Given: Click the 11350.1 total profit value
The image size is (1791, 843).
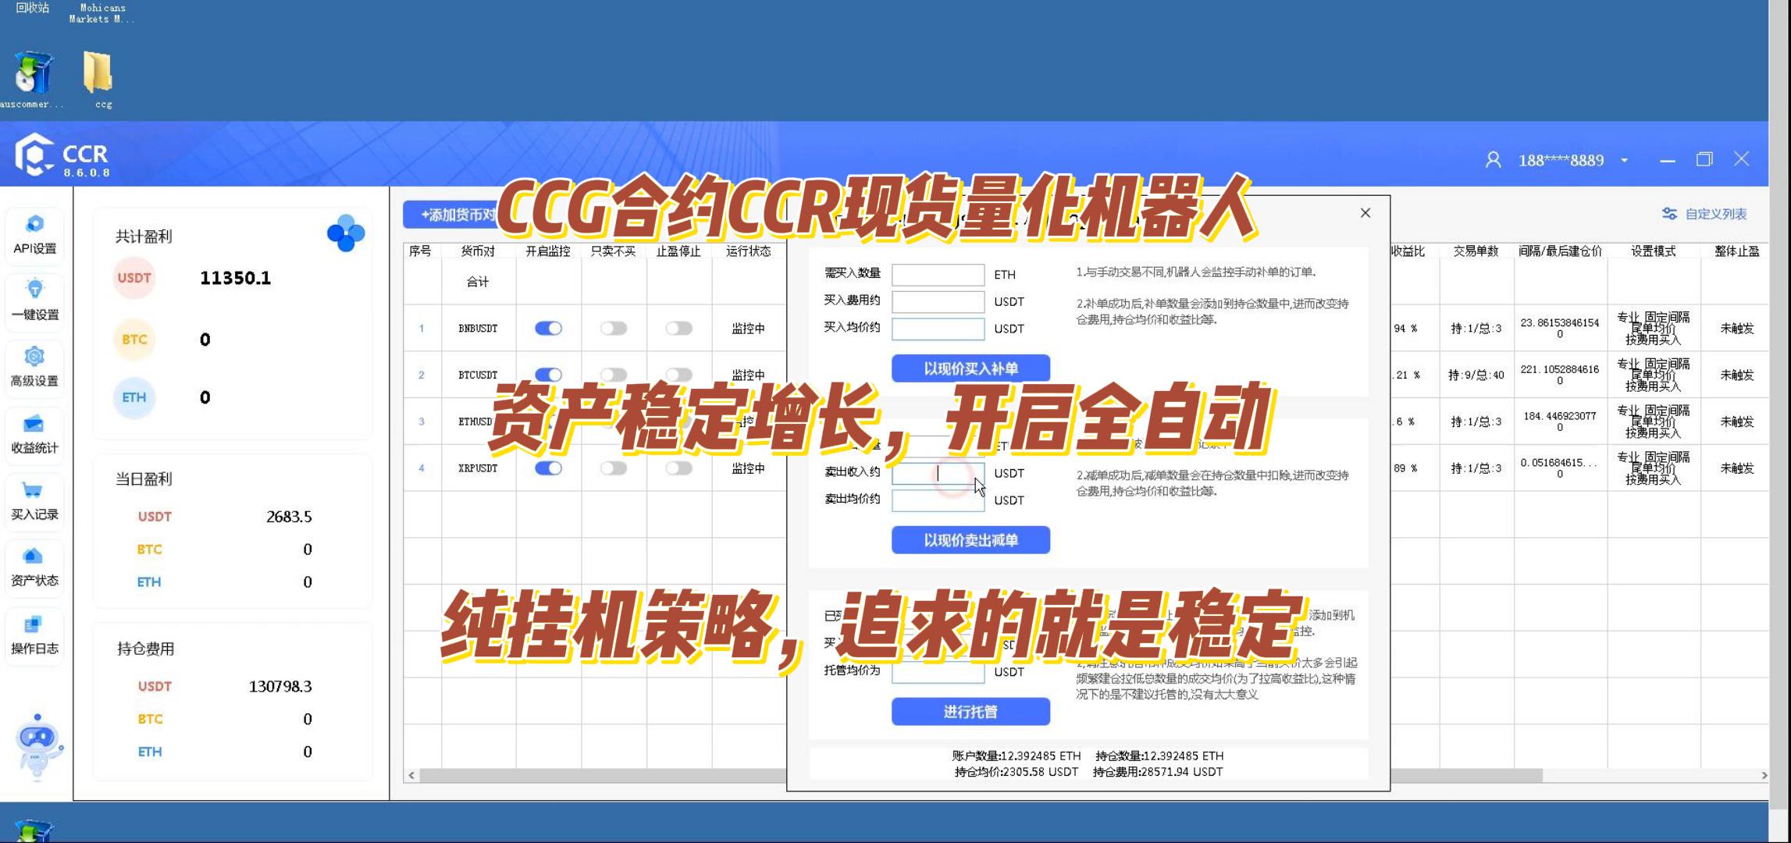Looking at the screenshot, I should coord(235,278).
